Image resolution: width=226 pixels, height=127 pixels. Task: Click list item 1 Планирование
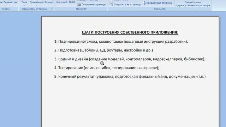pyautogui.click(x=121, y=42)
